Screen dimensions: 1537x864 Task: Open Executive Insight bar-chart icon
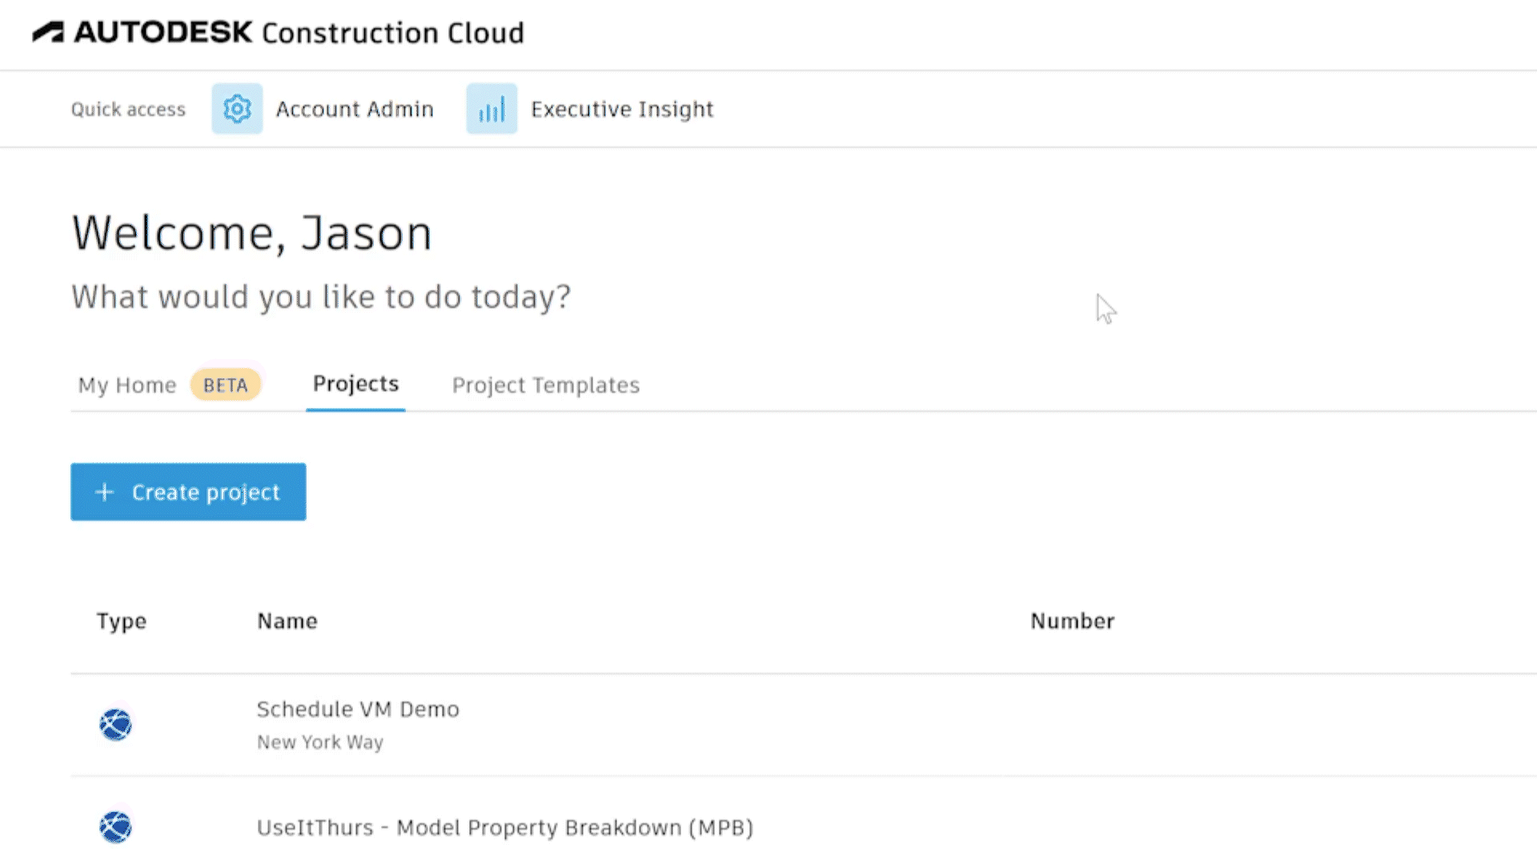(x=492, y=109)
